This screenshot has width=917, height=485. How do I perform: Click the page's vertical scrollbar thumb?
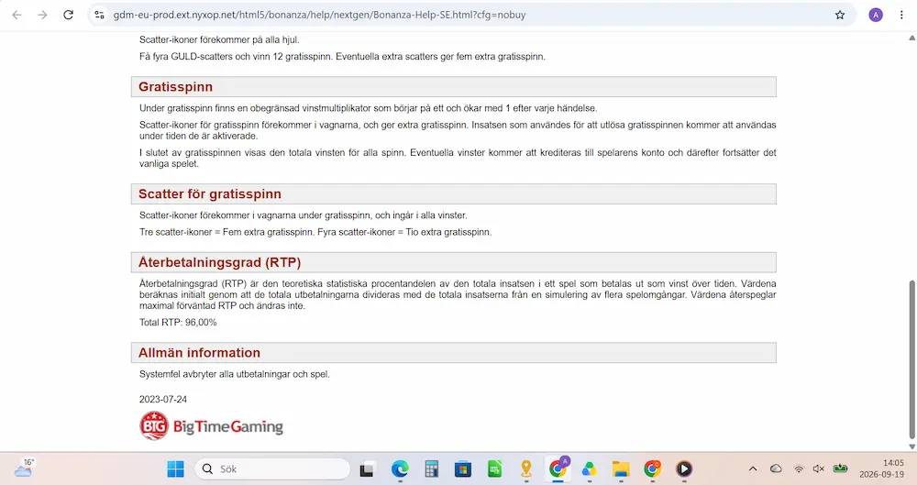pos(911,359)
